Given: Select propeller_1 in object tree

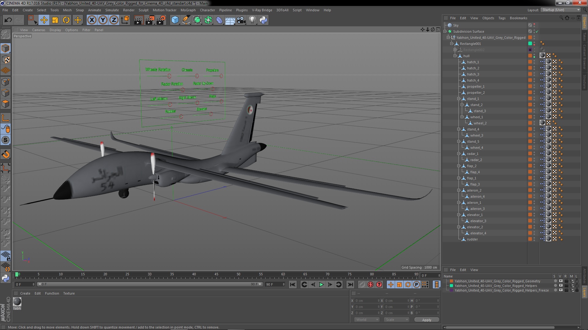Looking at the screenshot, I should click(476, 86).
